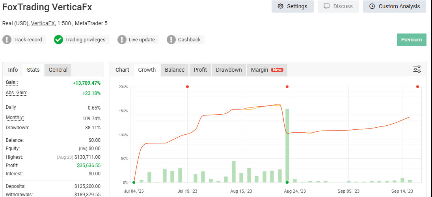Open chart filter sliders icon

click(417, 69)
